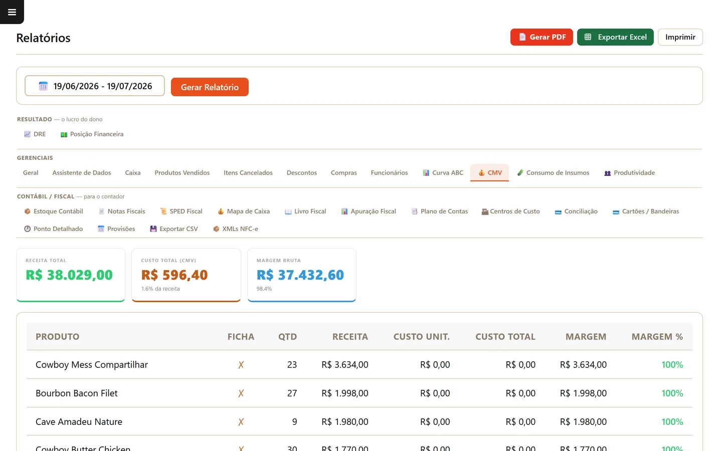The image size is (722, 451).
Task: Click the calendar icon in date field
Action: pyautogui.click(x=43, y=86)
